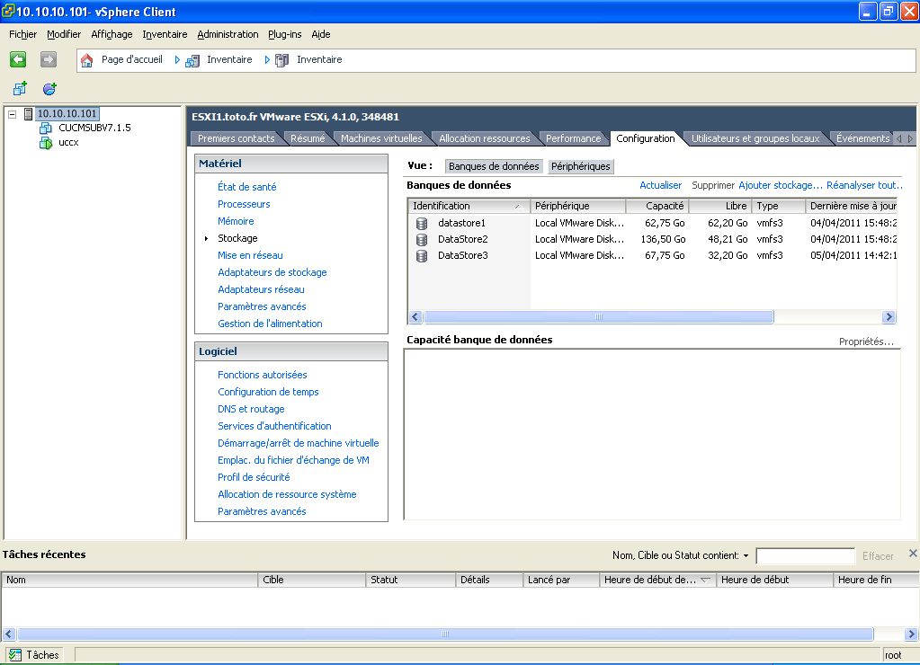Open Mise en réseau configuration
Image resolution: width=920 pixels, height=665 pixels.
point(250,256)
